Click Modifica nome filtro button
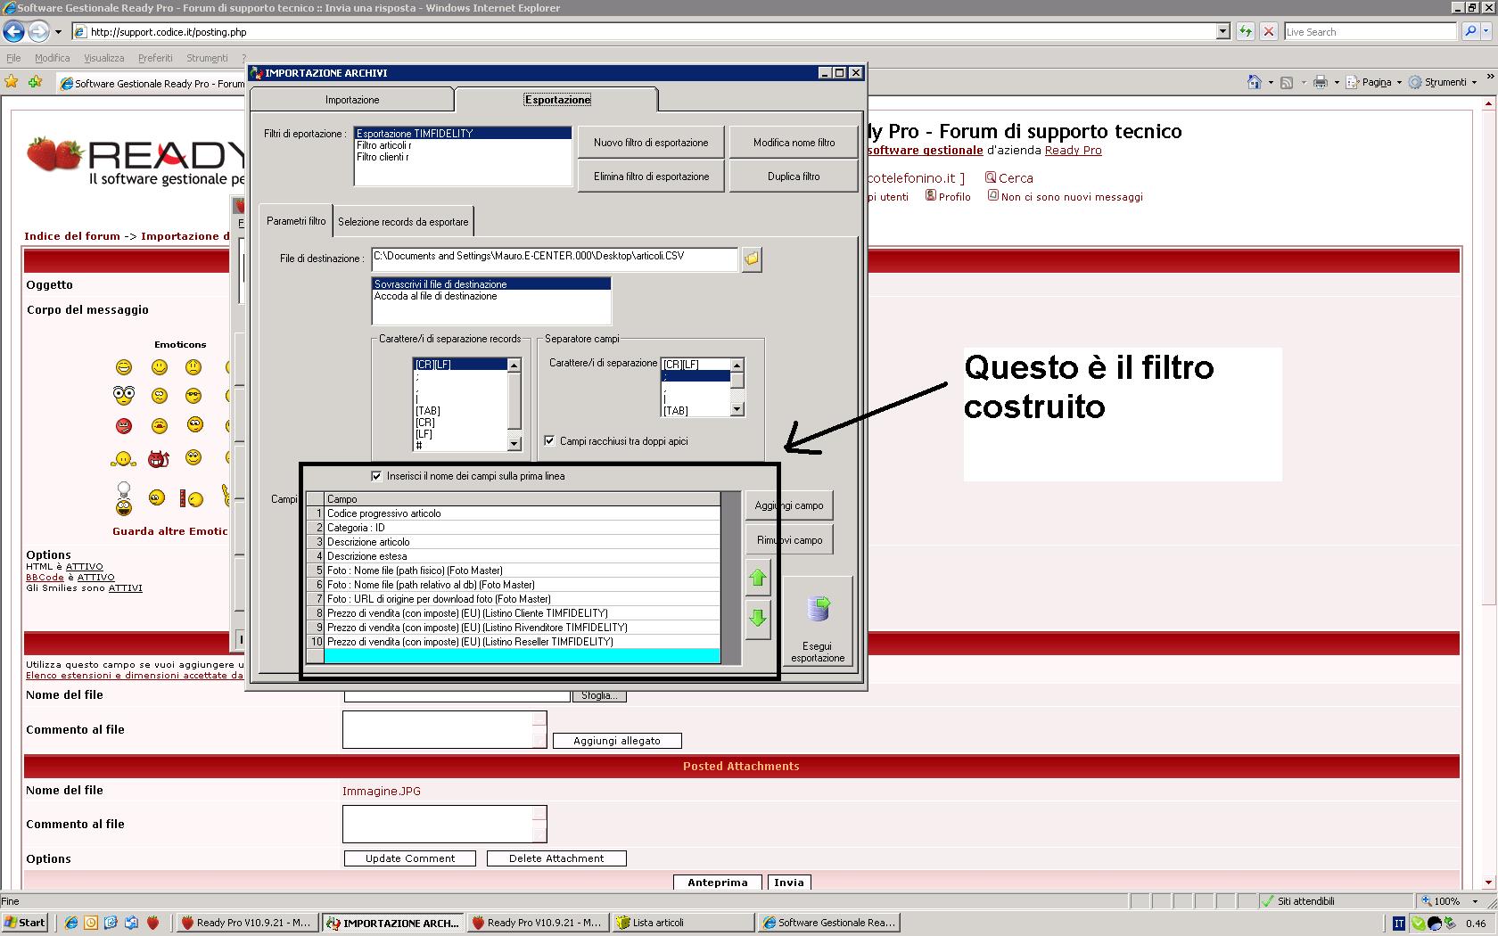Viewport: 1498px width, 936px height. point(794,143)
